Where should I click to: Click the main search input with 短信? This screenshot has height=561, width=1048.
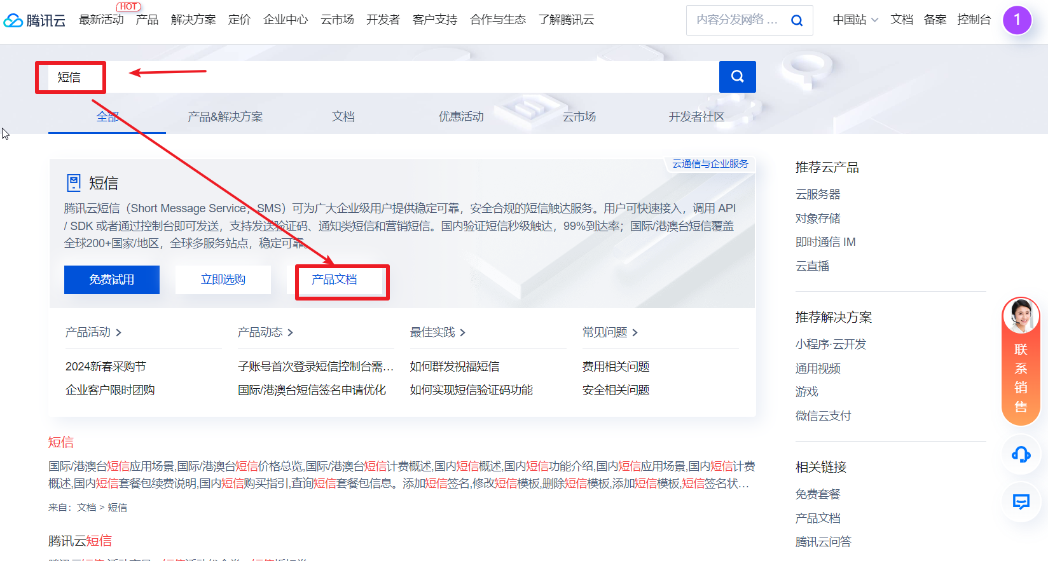[384, 77]
